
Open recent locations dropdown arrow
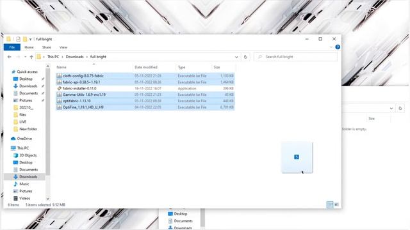[x=25, y=57]
